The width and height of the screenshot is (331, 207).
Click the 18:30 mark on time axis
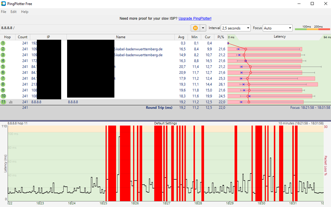click(261, 203)
